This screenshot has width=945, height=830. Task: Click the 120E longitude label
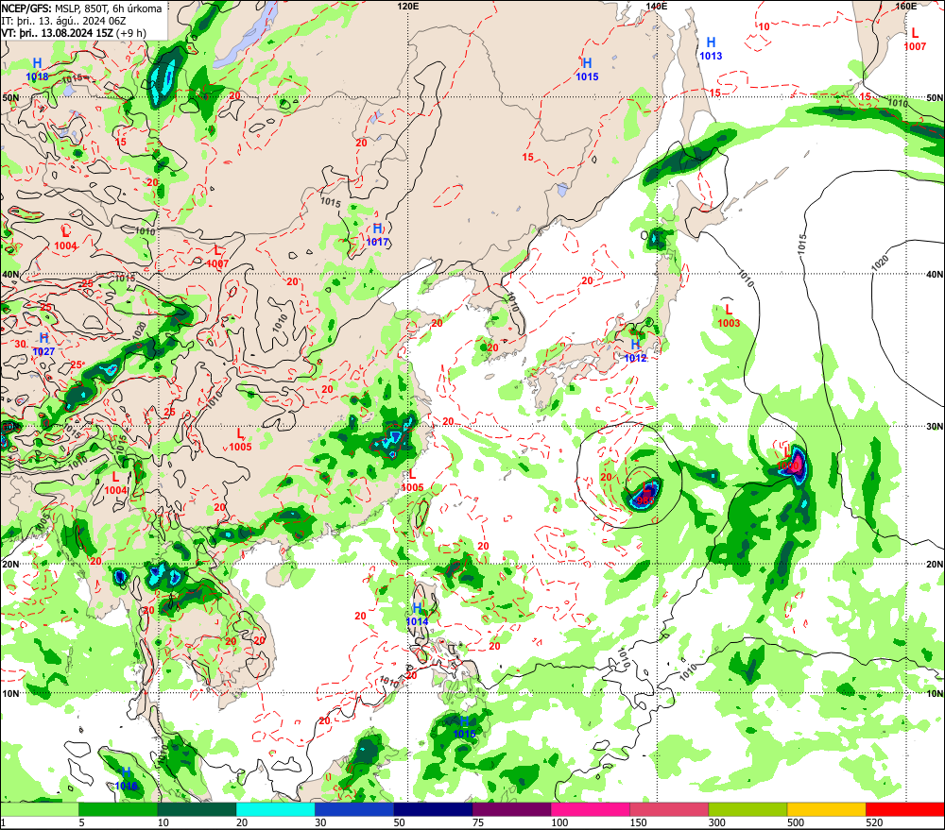[x=408, y=6]
